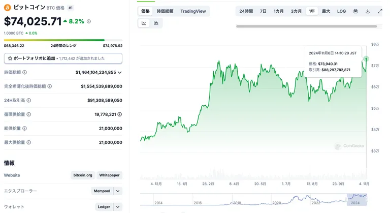Open the calendar date range picker
This screenshot has width=390, height=213.
click(355, 11)
